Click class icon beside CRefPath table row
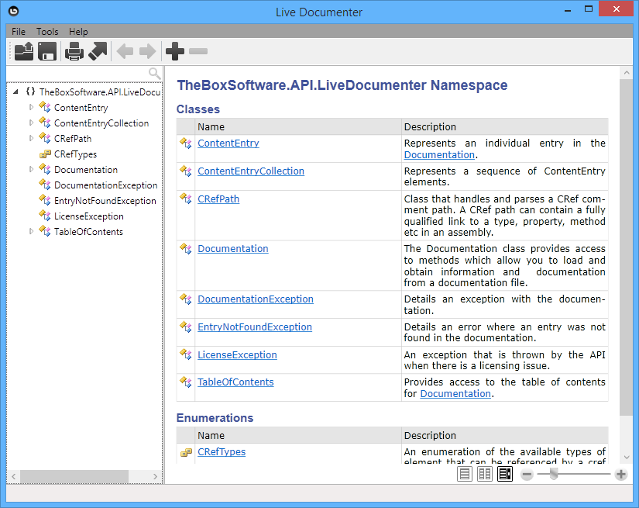Image resolution: width=639 pixels, height=508 pixels. [x=186, y=199]
